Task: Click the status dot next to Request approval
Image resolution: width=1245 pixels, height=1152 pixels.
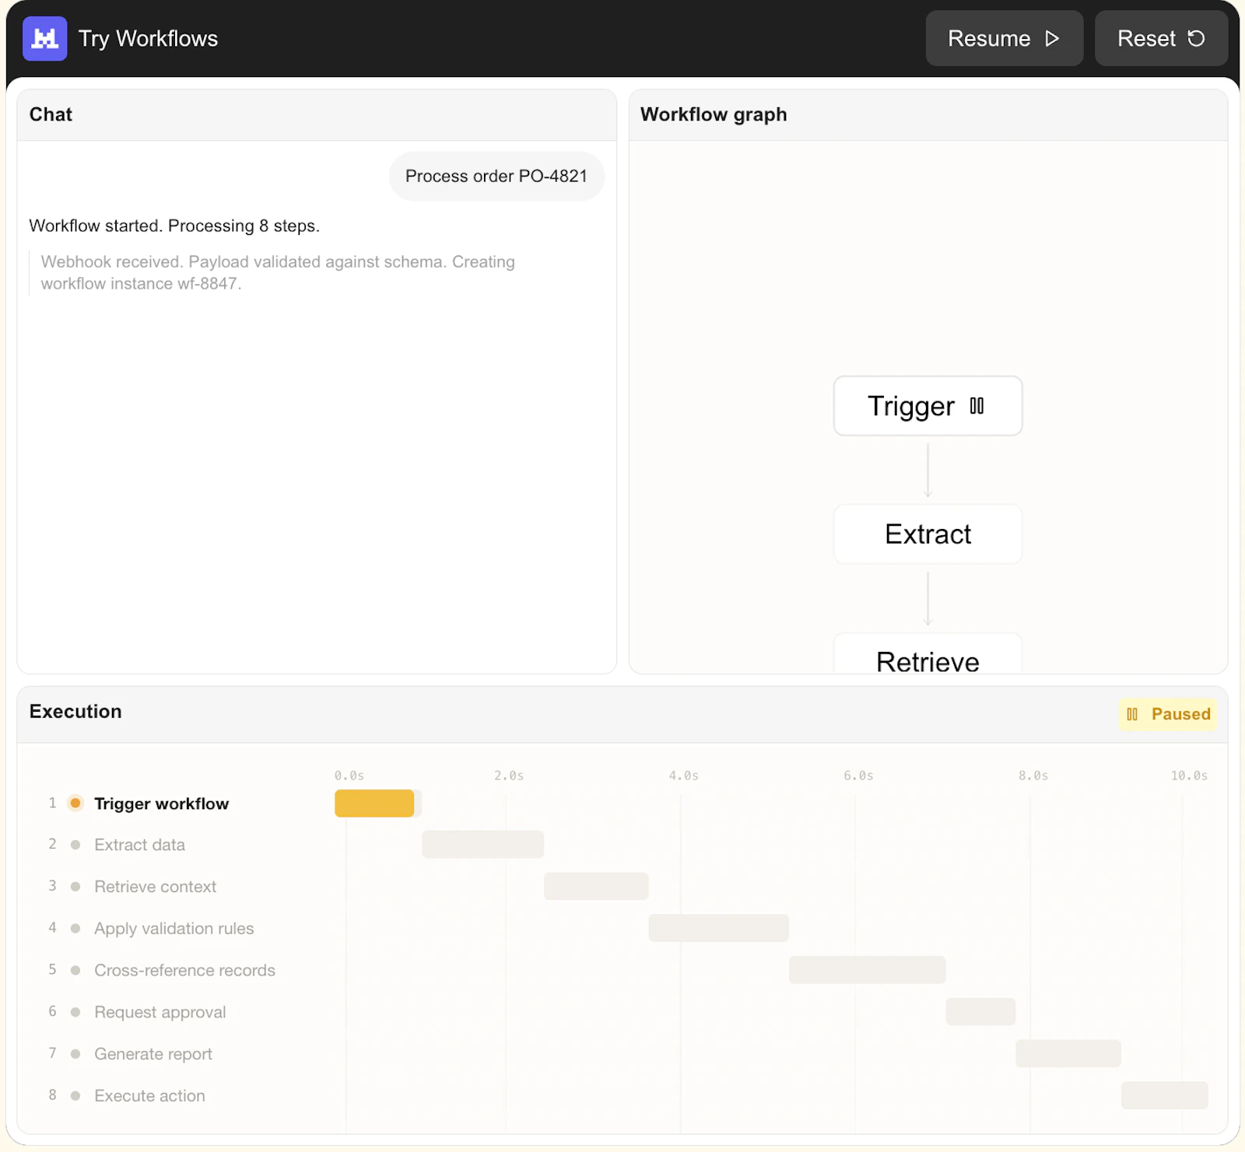Action: [75, 1012]
